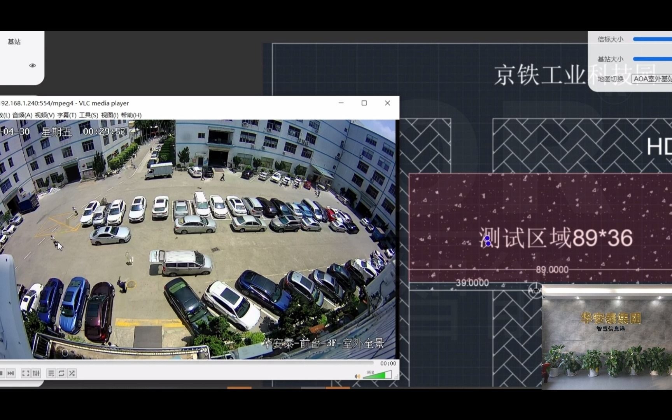Click the next frame icon in VLC
This screenshot has width=672, height=420.
tap(11, 373)
